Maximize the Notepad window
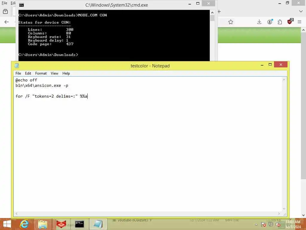The height and width of the screenshot is (230, 306). point(270,65)
